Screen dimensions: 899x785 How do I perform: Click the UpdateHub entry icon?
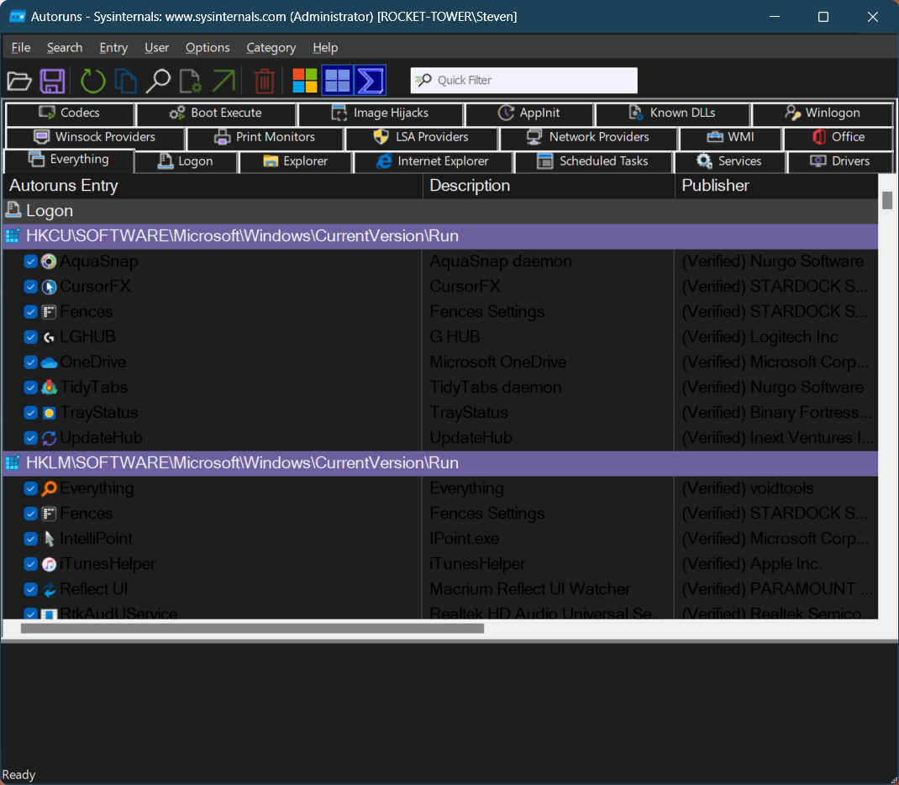[50, 438]
